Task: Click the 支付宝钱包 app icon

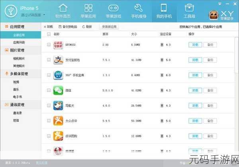Action: 58,60
